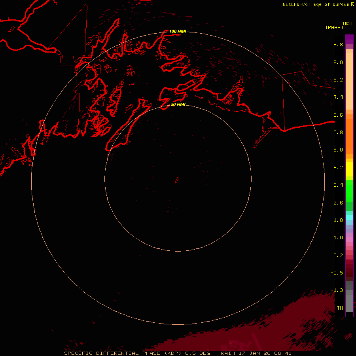Screen dimensions: 356x356
Task: Pick the bright green band of the color bar
Action: coord(349,191)
